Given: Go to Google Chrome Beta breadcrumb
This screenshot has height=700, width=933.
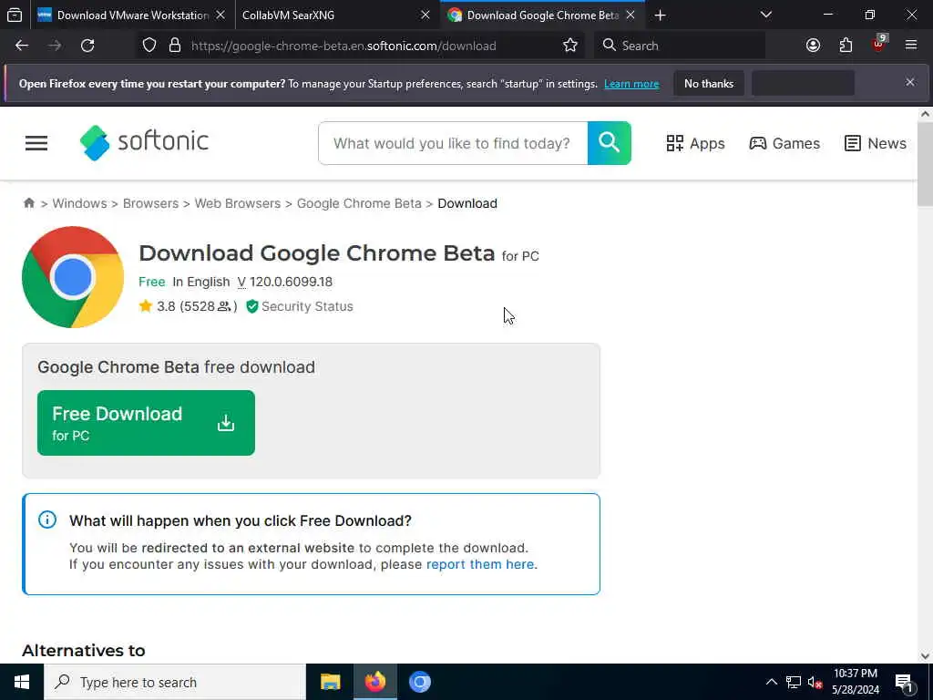Looking at the screenshot, I should coord(359,203).
